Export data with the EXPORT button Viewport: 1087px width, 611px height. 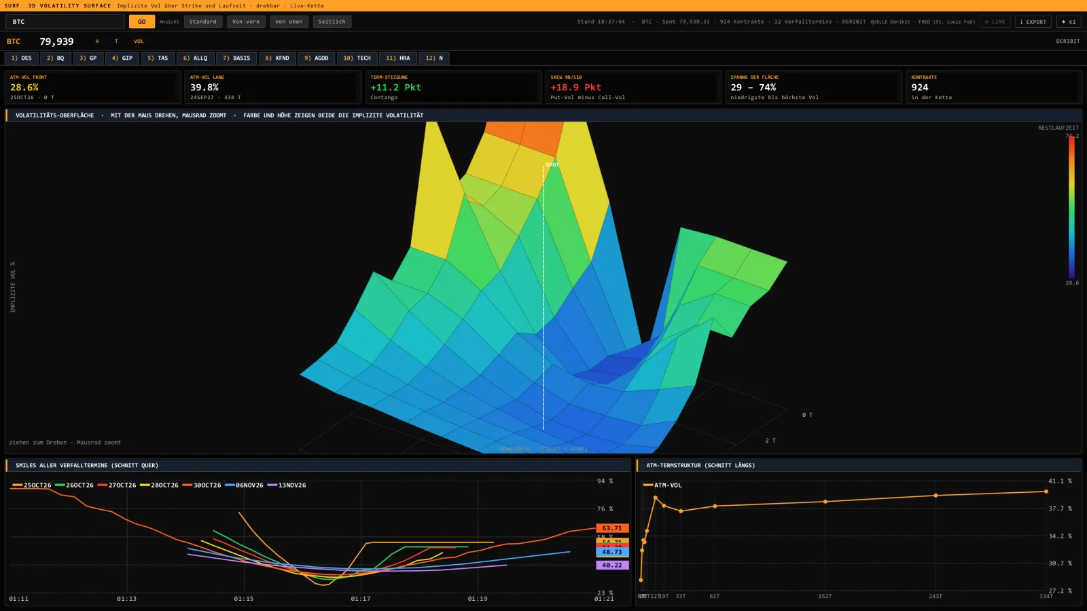click(1033, 22)
